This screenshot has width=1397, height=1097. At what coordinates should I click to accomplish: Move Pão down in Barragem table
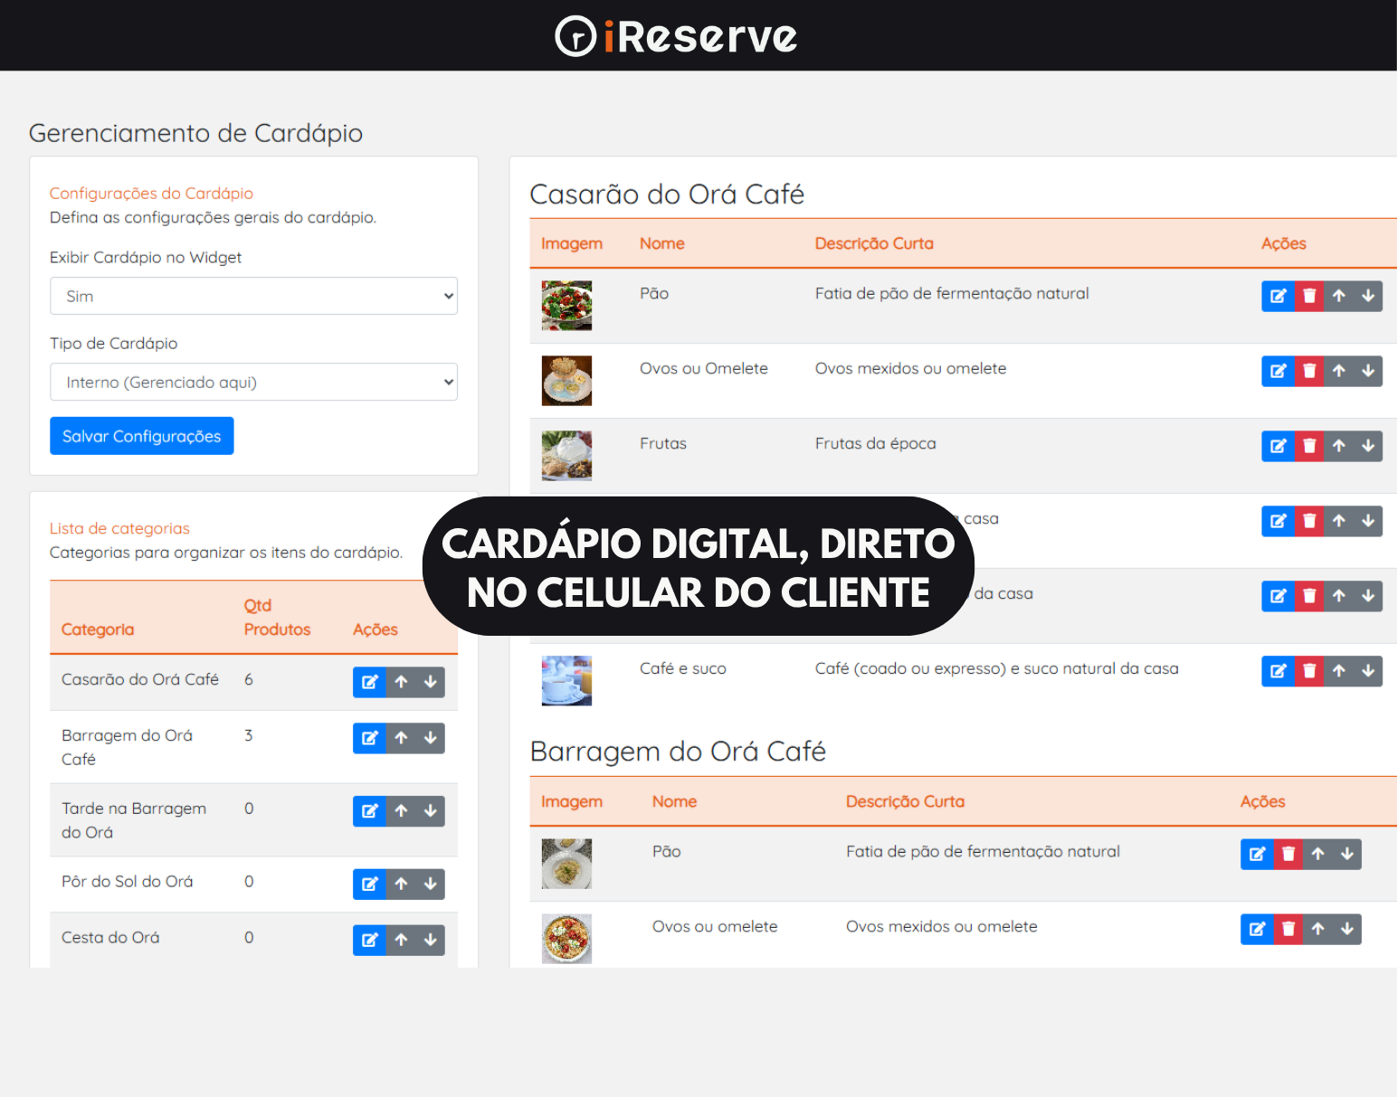point(1347,855)
